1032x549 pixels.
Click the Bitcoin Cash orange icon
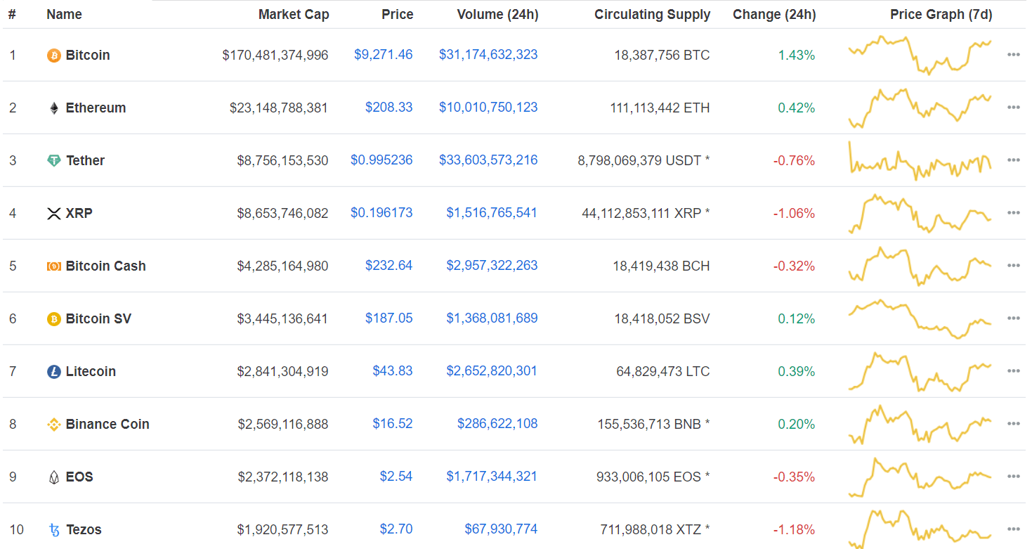pos(53,266)
